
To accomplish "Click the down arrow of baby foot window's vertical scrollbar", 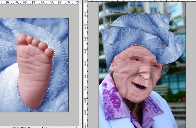I will tap(81, 124).
